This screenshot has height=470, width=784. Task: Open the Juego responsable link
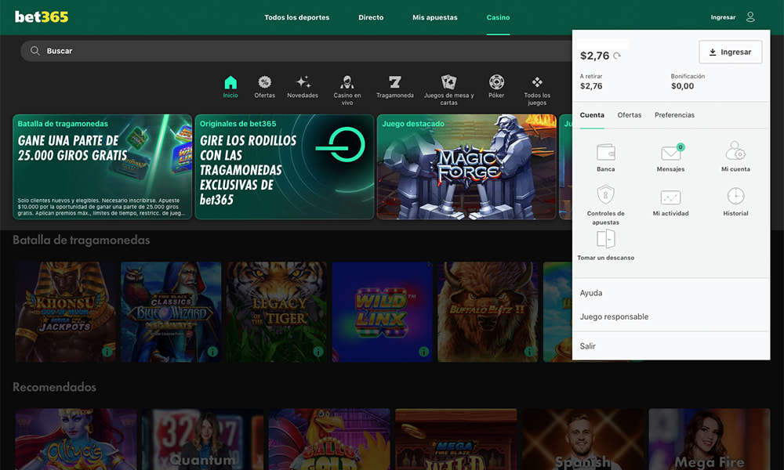pos(614,317)
